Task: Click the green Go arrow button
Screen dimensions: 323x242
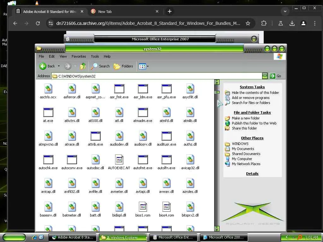Action: coord(272,76)
